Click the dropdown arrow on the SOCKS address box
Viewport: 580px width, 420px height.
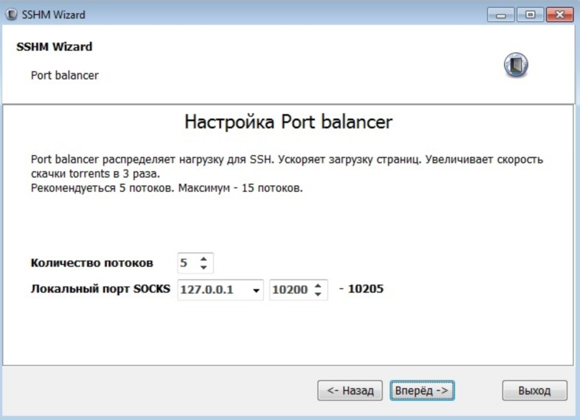tap(256, 289)
